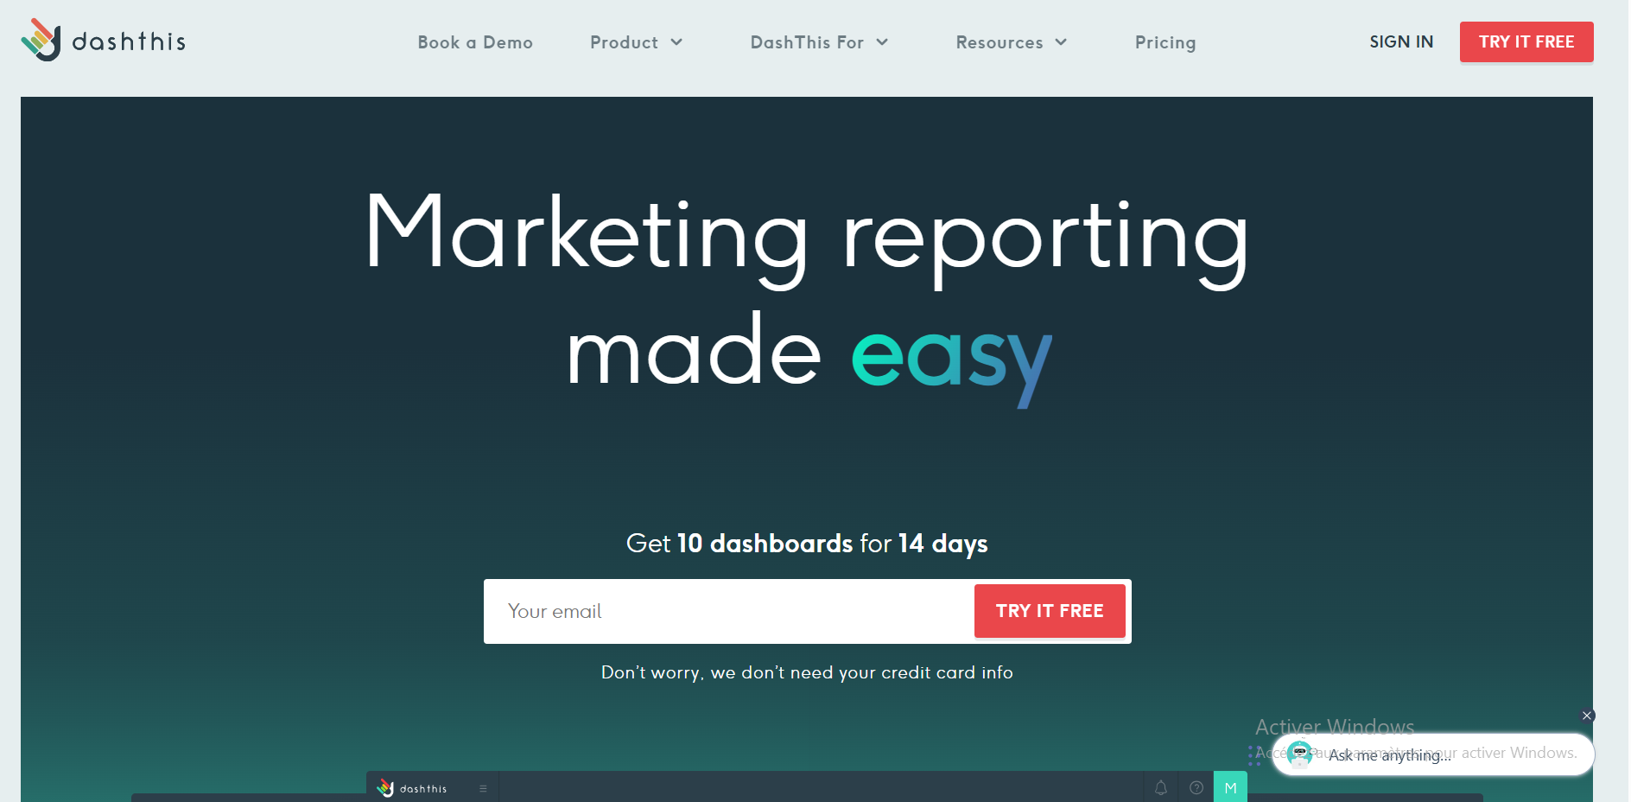Open the hamburger menu in the dashboard preview
The height and width of the screenshot is (802, 1631).
482,787
